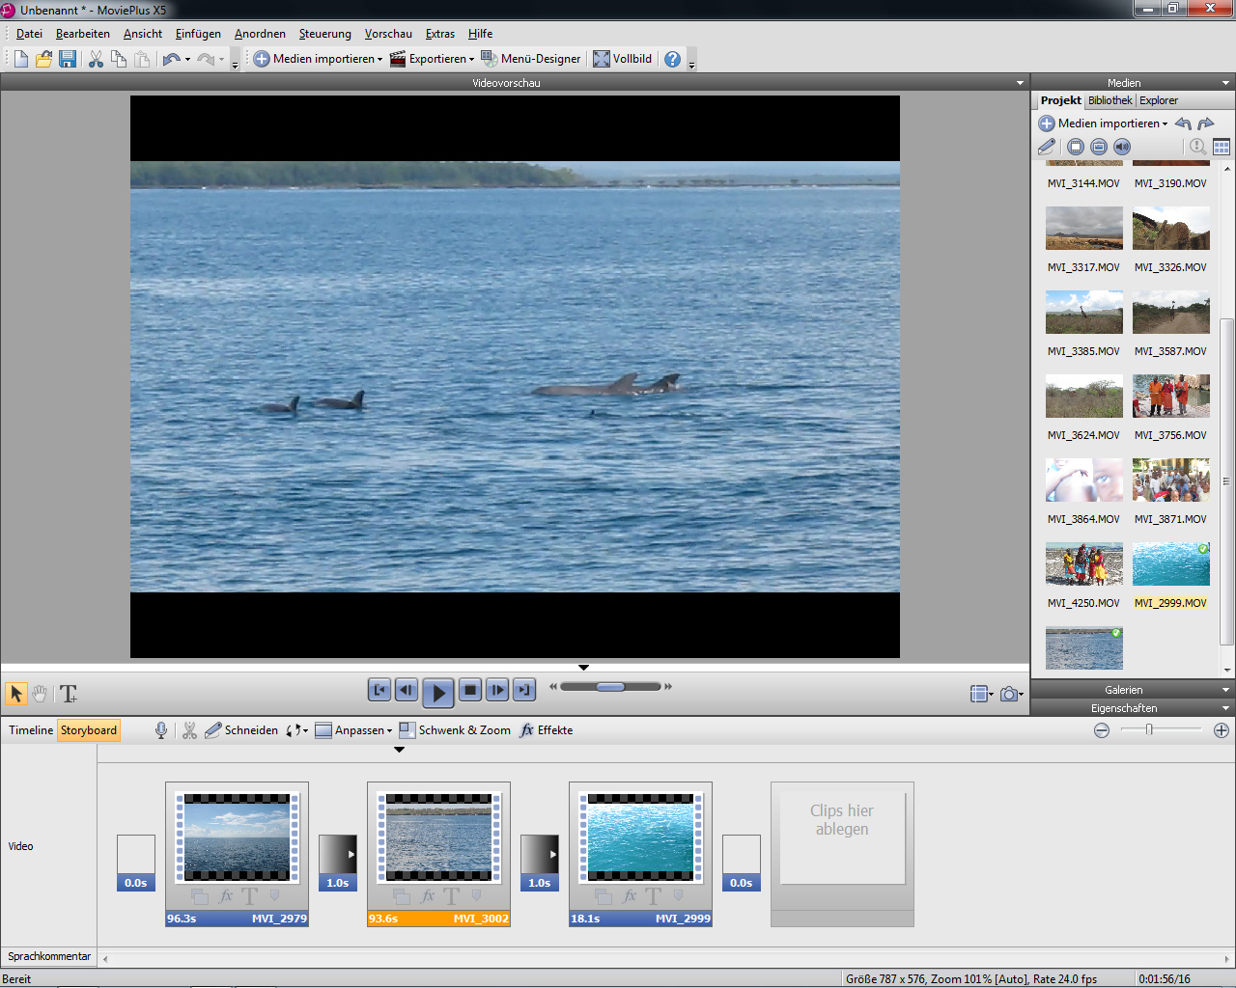The image size is (1236, 988).
Task: Open the Einfügen menu
Action: [198, 34]
